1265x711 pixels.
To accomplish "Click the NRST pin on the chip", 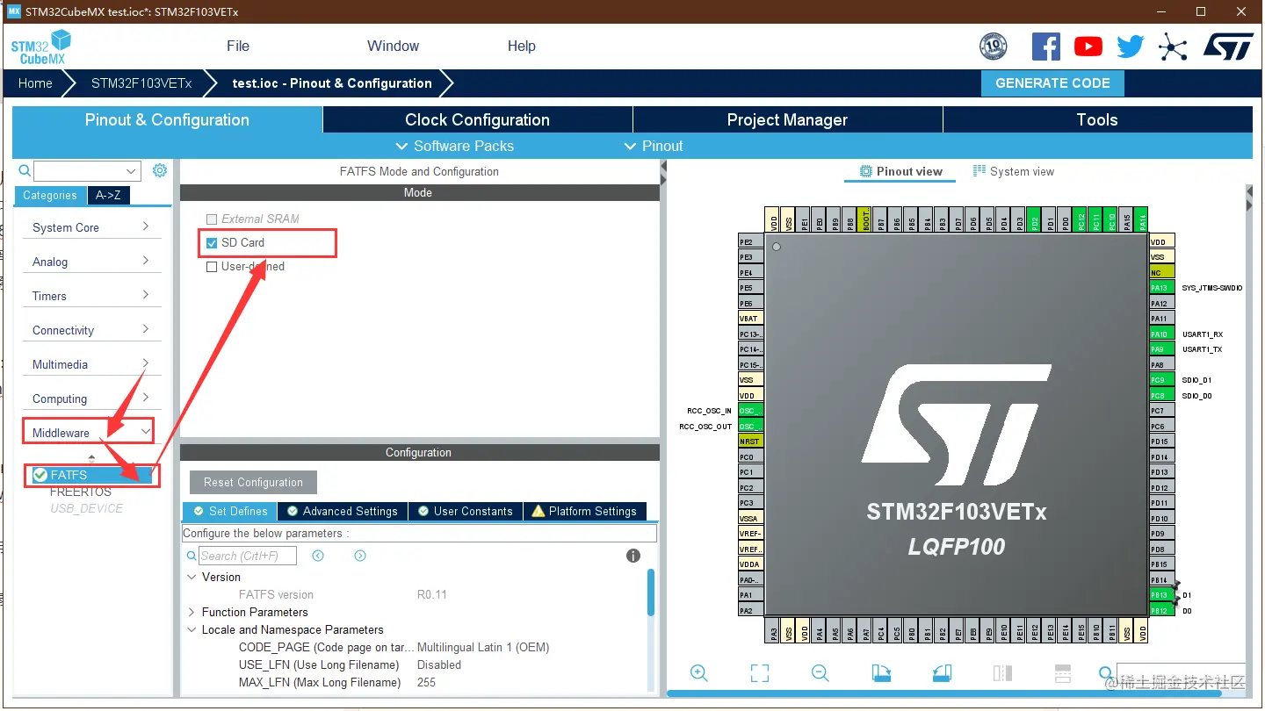I will [x=750, y=442].
